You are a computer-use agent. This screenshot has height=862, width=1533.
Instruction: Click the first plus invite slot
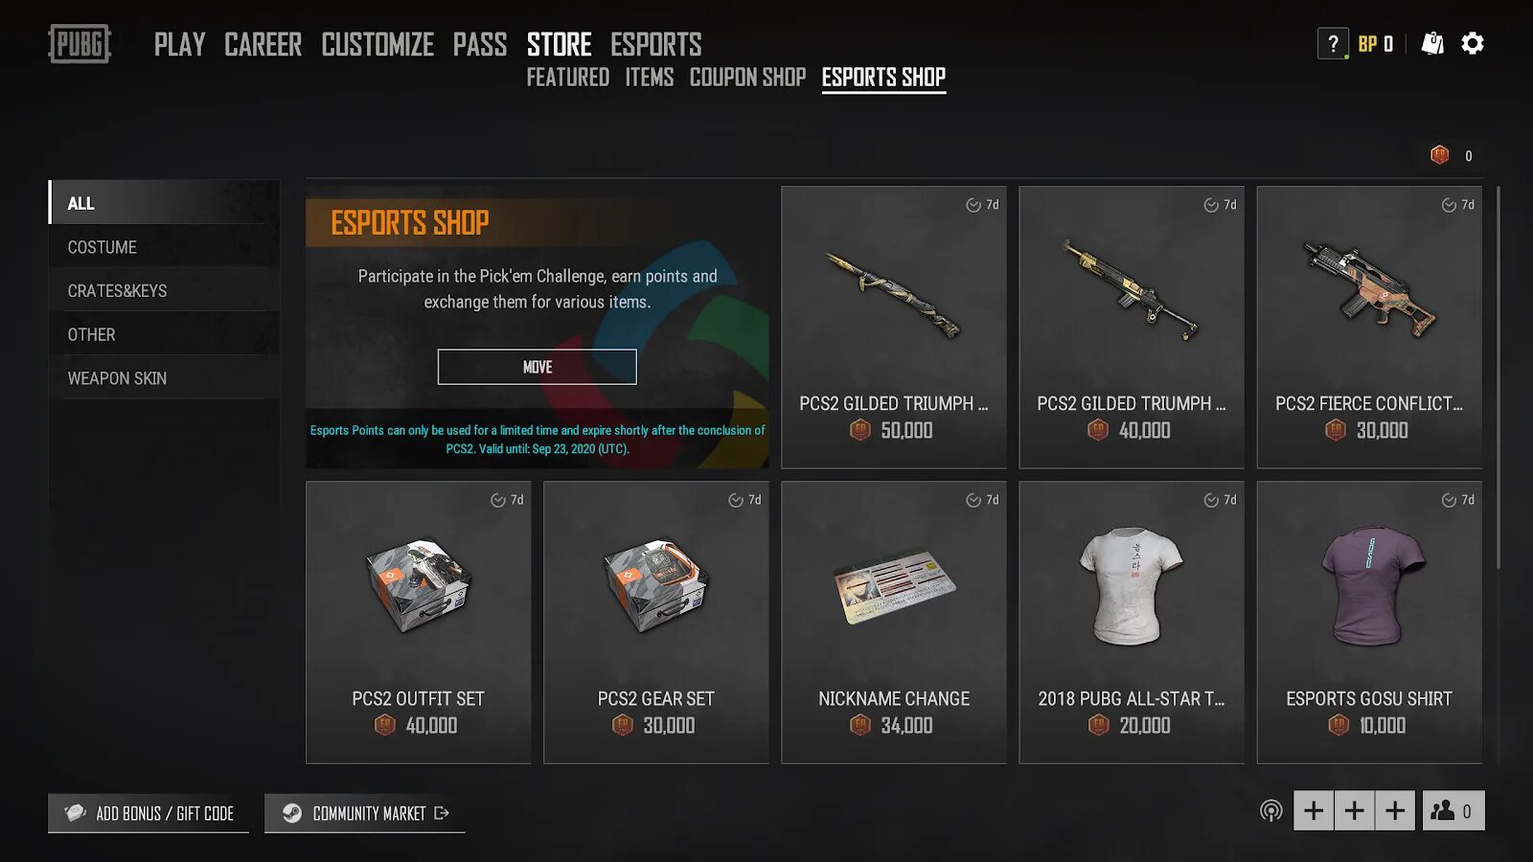point(1314,811)
